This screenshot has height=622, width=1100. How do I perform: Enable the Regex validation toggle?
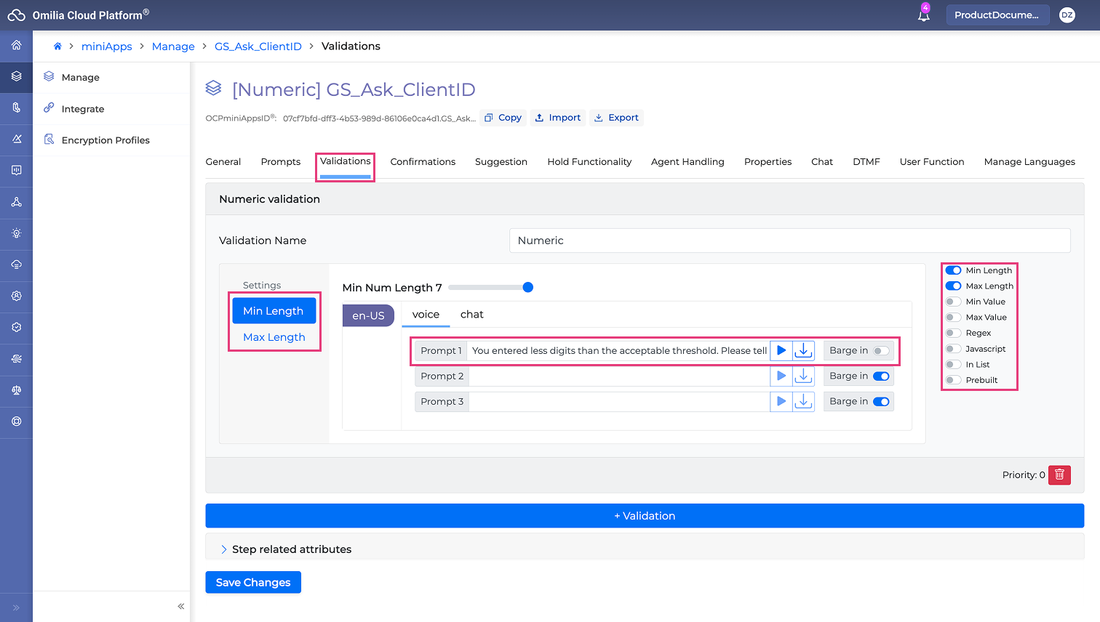click(953, 333)
